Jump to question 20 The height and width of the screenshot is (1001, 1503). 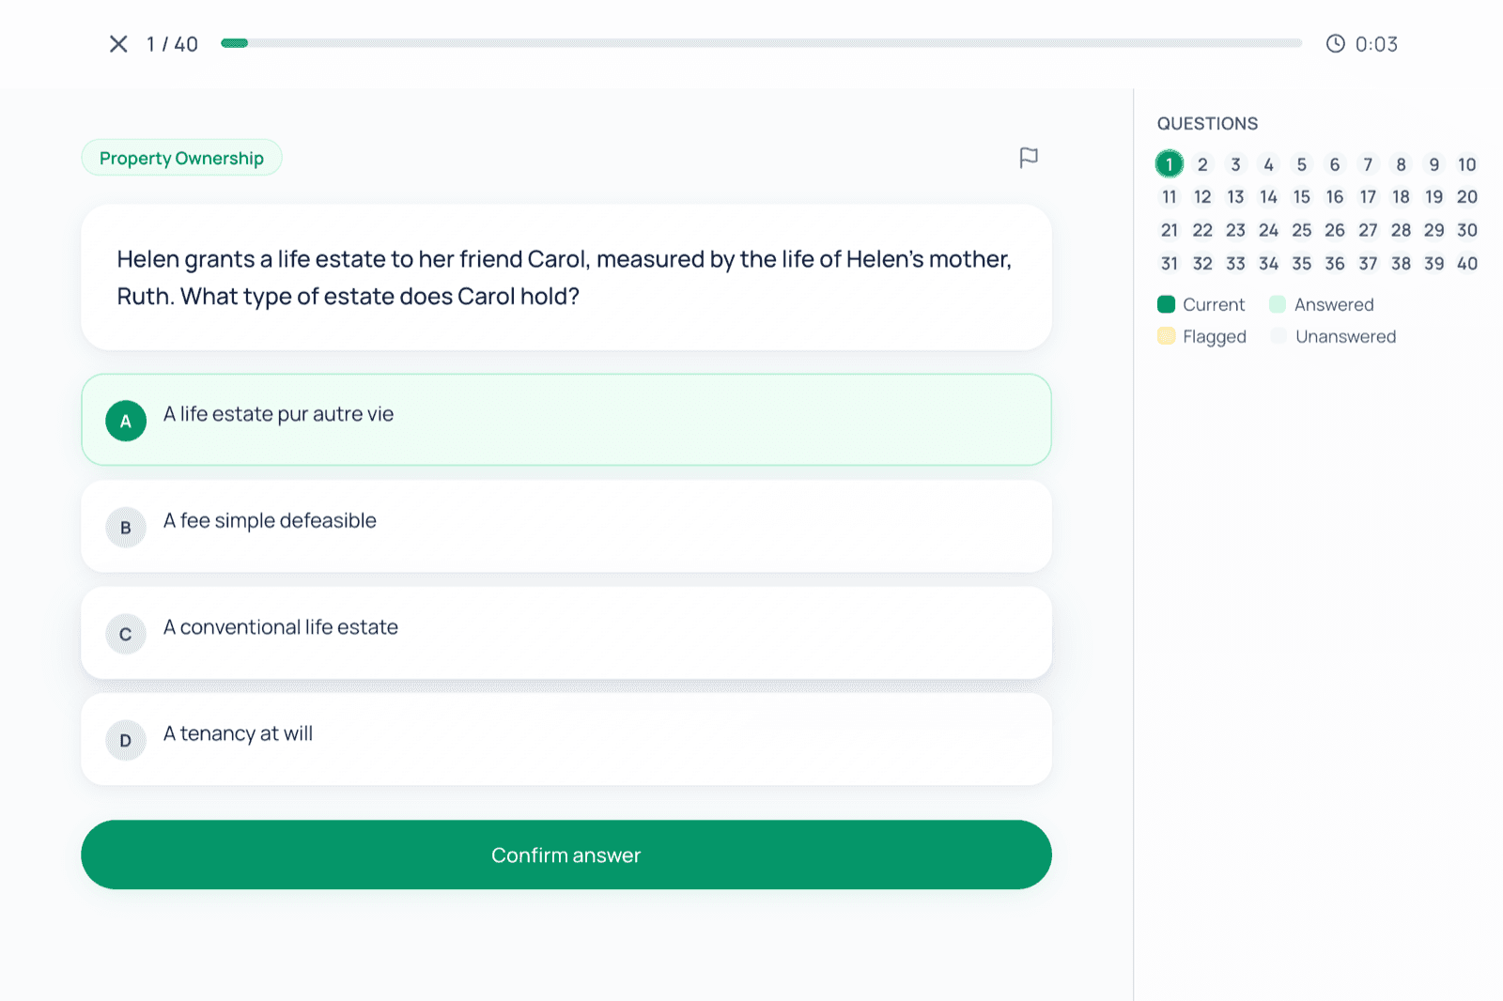1466,197
